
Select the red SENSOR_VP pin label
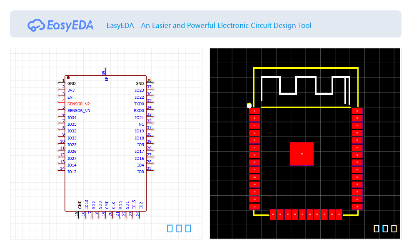[x=79, y=104]
